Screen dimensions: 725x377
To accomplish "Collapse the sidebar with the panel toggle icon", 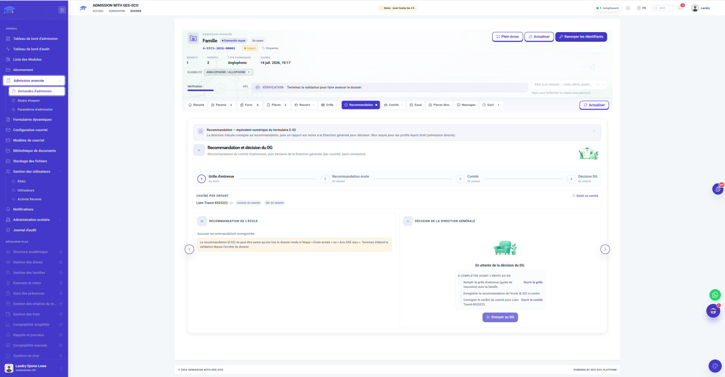I will click(62, 10).
